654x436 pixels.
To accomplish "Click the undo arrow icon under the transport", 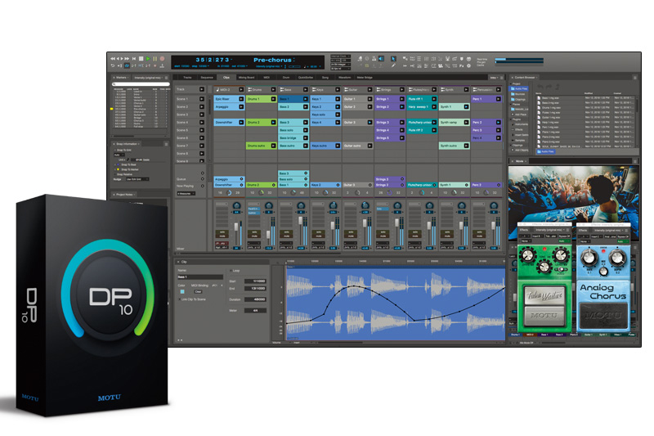I will (x=113, y=66).
